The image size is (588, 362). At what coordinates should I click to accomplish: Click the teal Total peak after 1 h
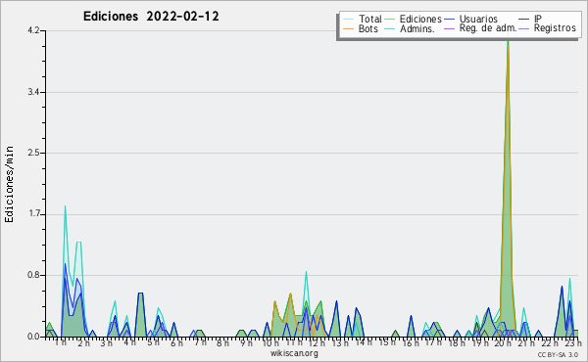coord(65,206)
